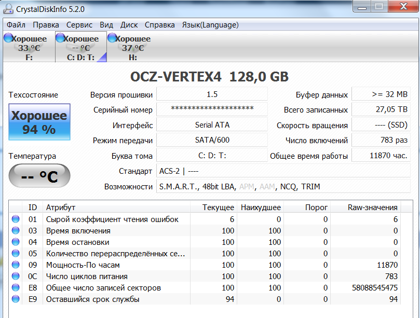
Task: Click the rotation speed value ---- (SSD)
Action: [x=381, y=125]
